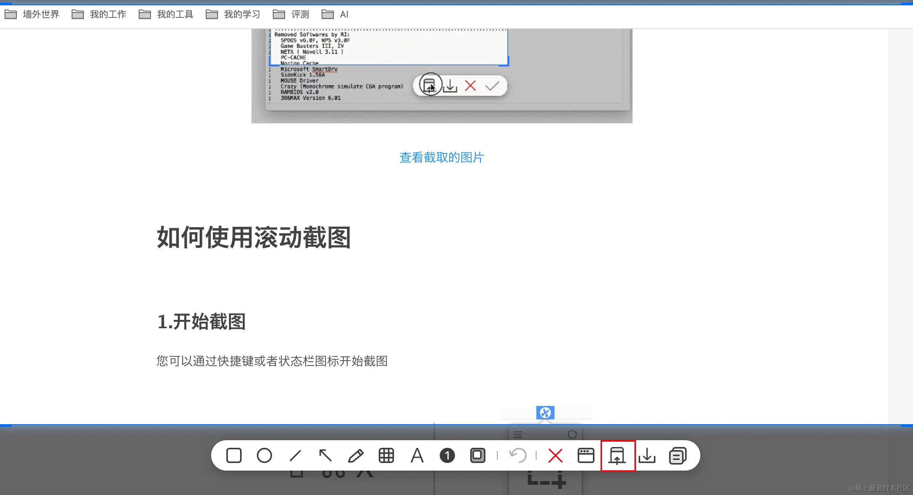913x495 pixels.
Task: Choose the text annotation tool
Action: pos(417,455)
